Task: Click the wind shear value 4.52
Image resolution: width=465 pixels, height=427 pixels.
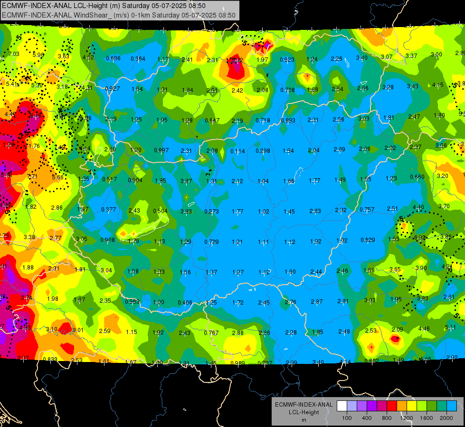Action: [x=88, y=57]
